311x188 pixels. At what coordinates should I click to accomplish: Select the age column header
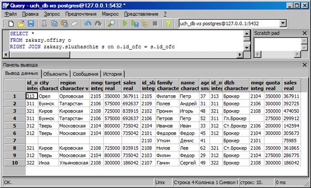[x=205, y=86]
